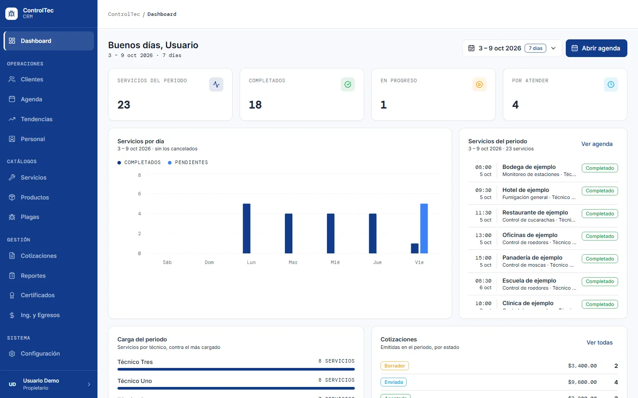The width and height of the screenshot is (638, 398).
Task: Click the Enviada status badge
Action: click(x=394, y=382)
